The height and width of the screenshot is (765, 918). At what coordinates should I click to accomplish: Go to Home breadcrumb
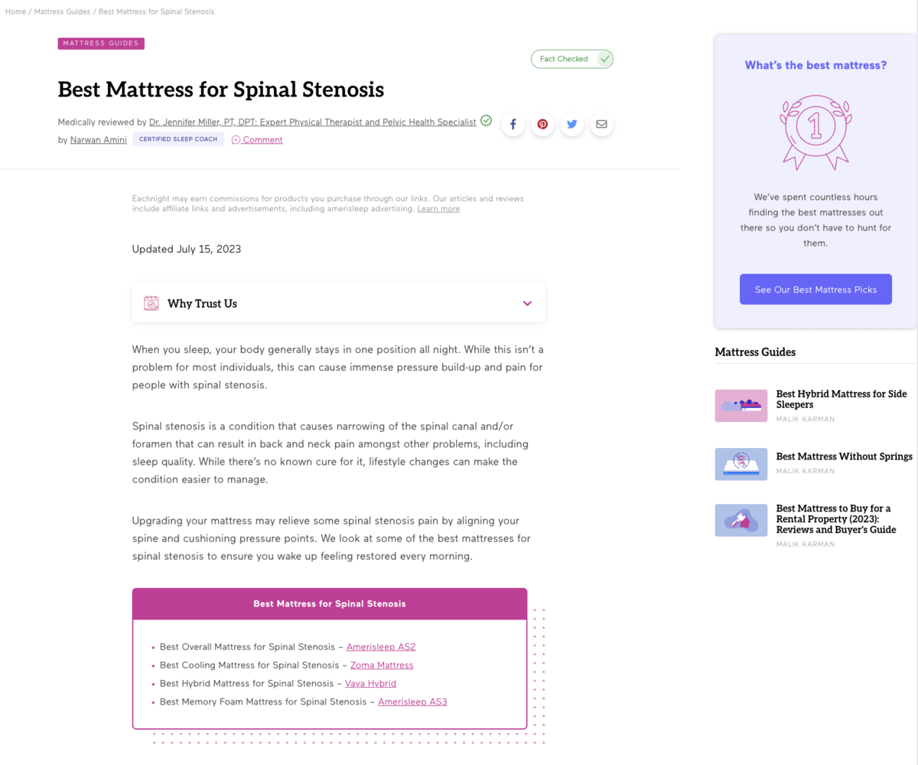(x=15, y=11)
